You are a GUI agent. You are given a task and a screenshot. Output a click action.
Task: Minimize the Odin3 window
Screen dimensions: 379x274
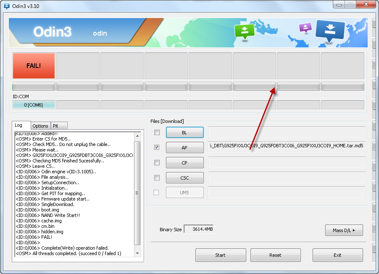pos(339,5)
